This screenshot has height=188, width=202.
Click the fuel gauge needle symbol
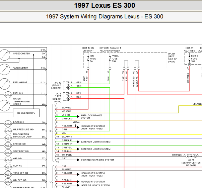(x=5, y=84)
